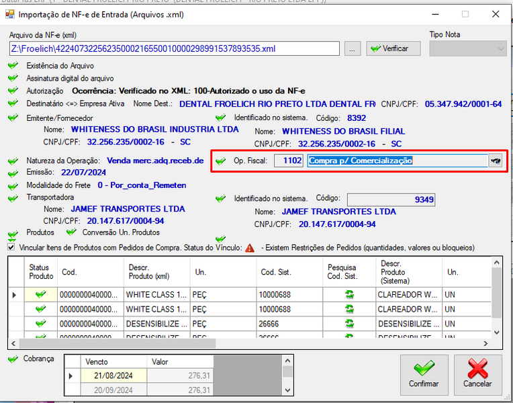The height and width of the screenshot is (403, 513).
Task: Toggle Vincular Itens de Produtos com Pedidos checkbox
Action: tap(11, 247)
